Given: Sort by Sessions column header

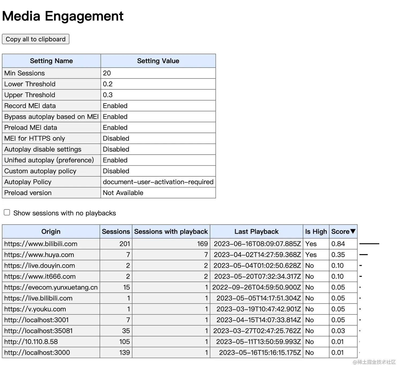Looking at the screenshot, I should 116,232.
